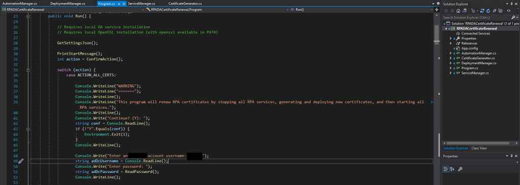Open Properties panel window position menu
Image resolution: width=520 pixels, height=185 pixels.
tap(507, 156)
